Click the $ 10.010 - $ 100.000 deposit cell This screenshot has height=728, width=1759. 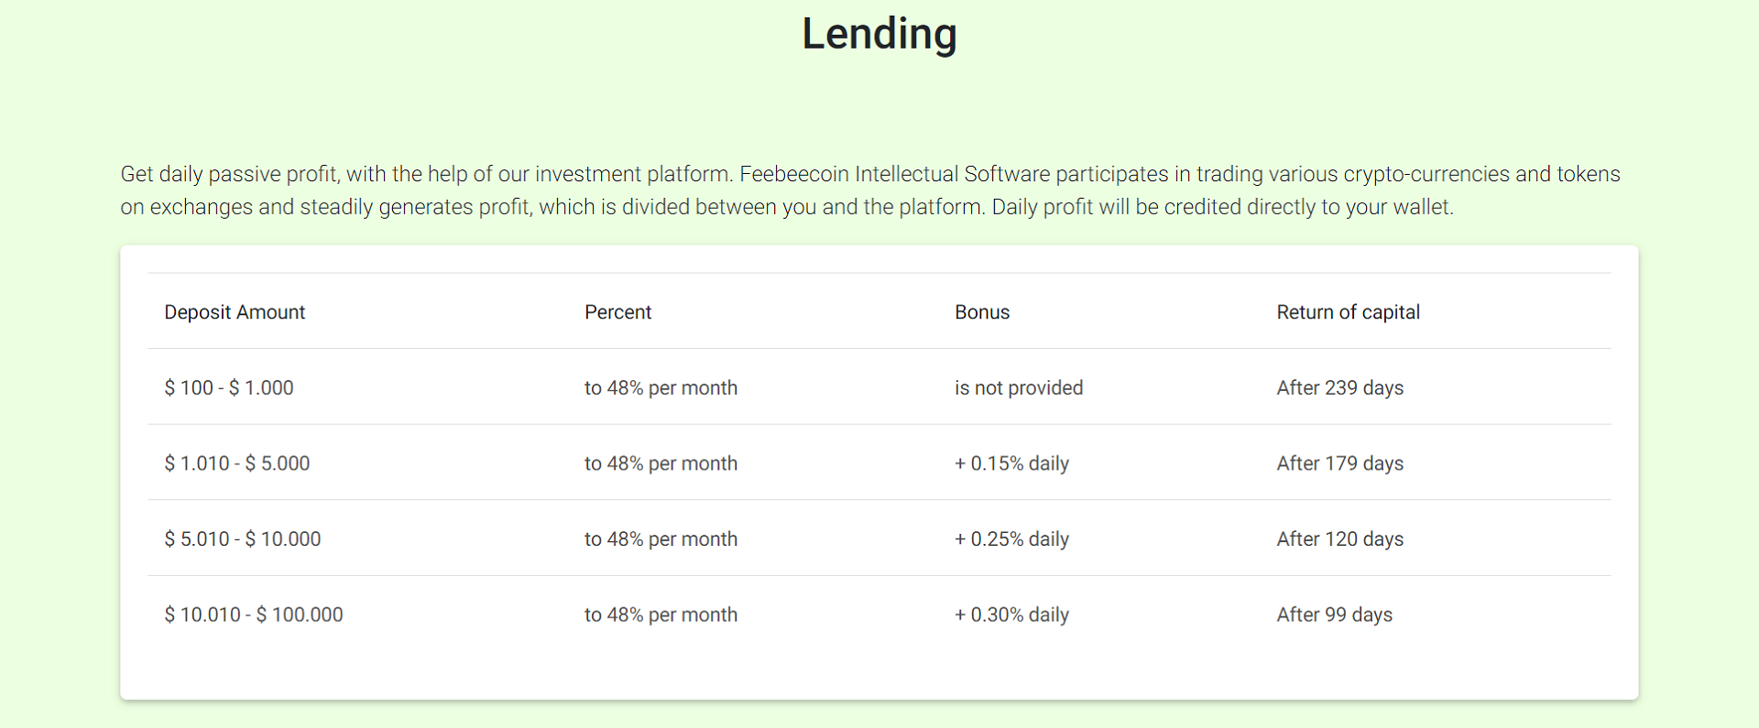(254, 615)
